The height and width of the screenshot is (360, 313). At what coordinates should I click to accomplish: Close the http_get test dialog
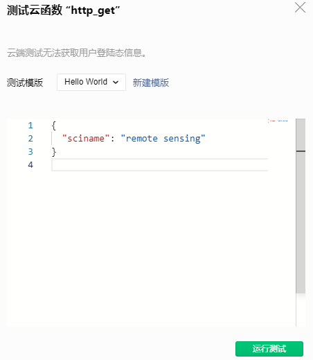tap(300, 8)
